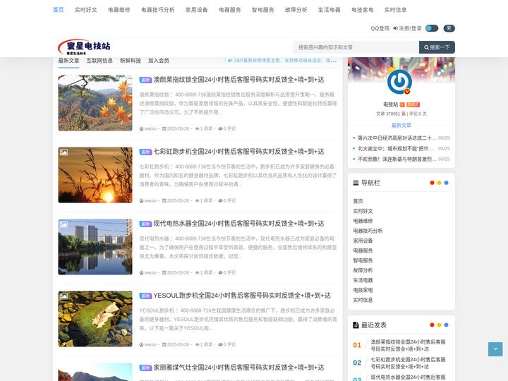508x381 pixels.
Task: Open 家丽雅煤气灶 article title
Action: coord(238,368)
